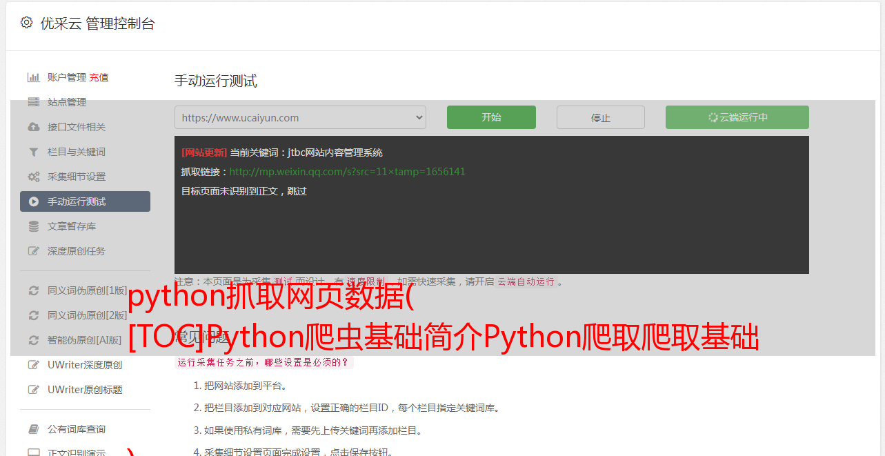Viewport: 885px width, 456px height.
Task: Click the database icon for 文章暂存库
Action: tap(33, 226)
